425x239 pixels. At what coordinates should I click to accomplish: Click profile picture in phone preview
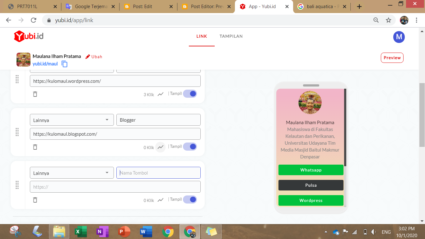pyautogui.click(x=310, y=103)
